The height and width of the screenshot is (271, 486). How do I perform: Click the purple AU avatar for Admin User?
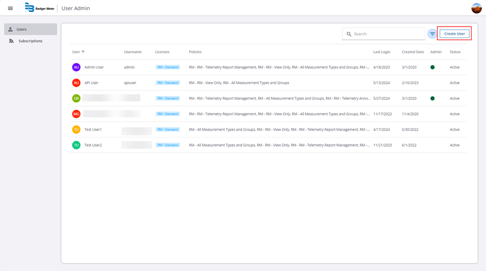coord(76,67)
